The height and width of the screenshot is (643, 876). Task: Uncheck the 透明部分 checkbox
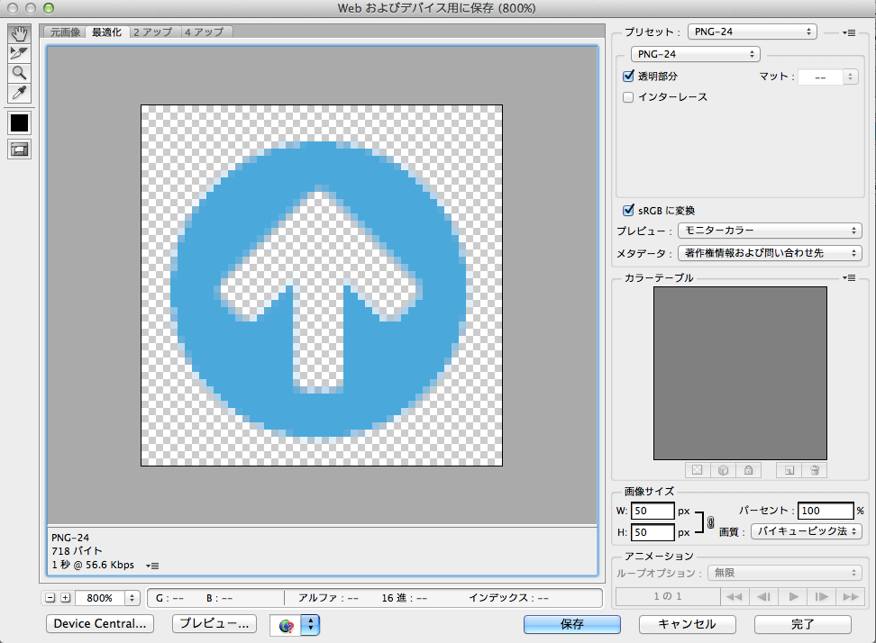(x=629, y=77)
